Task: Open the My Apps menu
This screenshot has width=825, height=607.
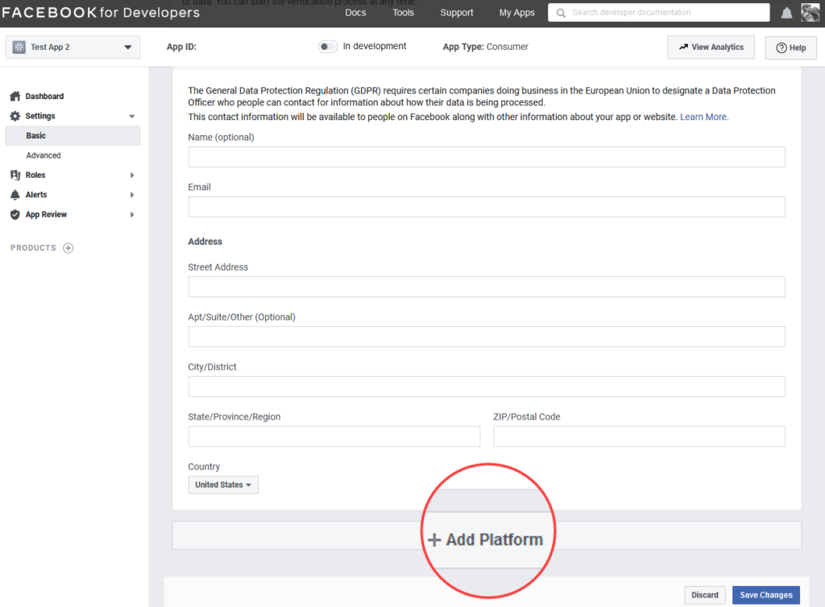Action: [516, 12]
